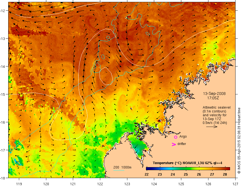Select the date text 13-Sep-2008
241x186 pixels.
tap(214, 94)
